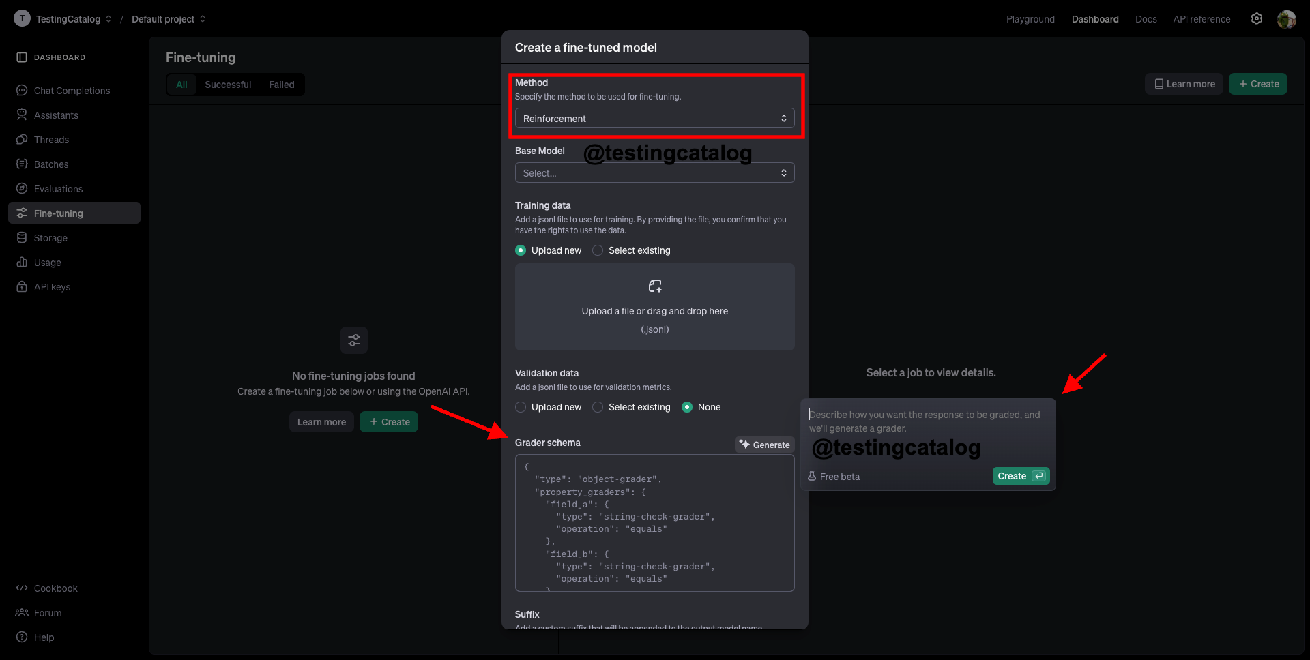The height and width of the screenshot is (660, 1310).
Task: Open the Threads page
Action: point(51,139)
